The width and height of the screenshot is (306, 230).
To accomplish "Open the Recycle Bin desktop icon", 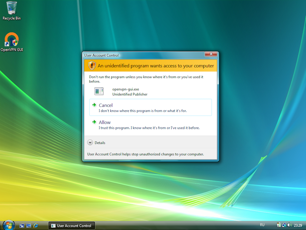I will (x=11, y=11).
